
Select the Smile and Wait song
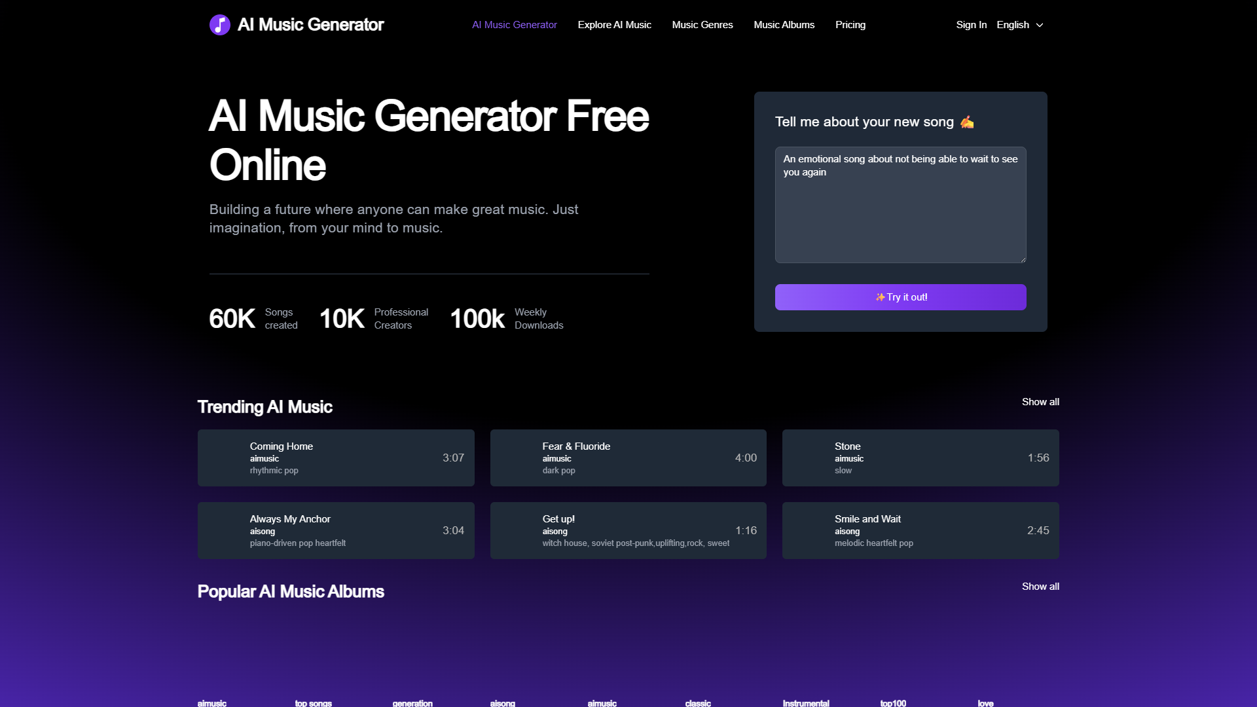(x=920, y=530)
